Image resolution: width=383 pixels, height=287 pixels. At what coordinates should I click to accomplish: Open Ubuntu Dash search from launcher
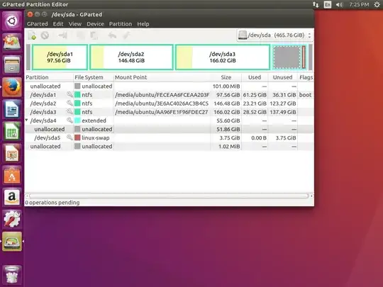click(x=12, y=21)
